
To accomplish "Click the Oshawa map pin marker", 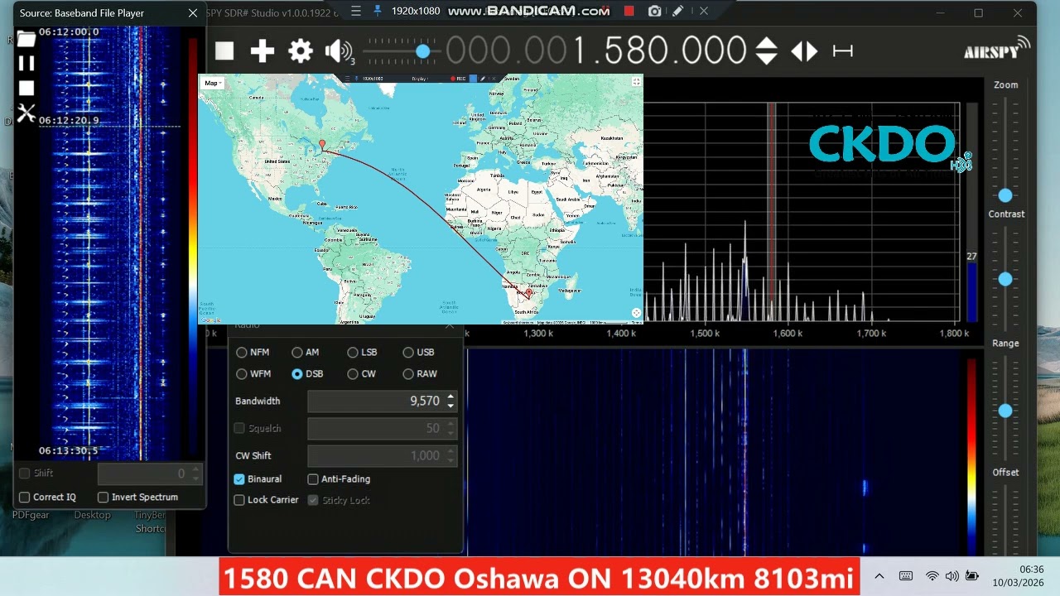I will 322,146.
